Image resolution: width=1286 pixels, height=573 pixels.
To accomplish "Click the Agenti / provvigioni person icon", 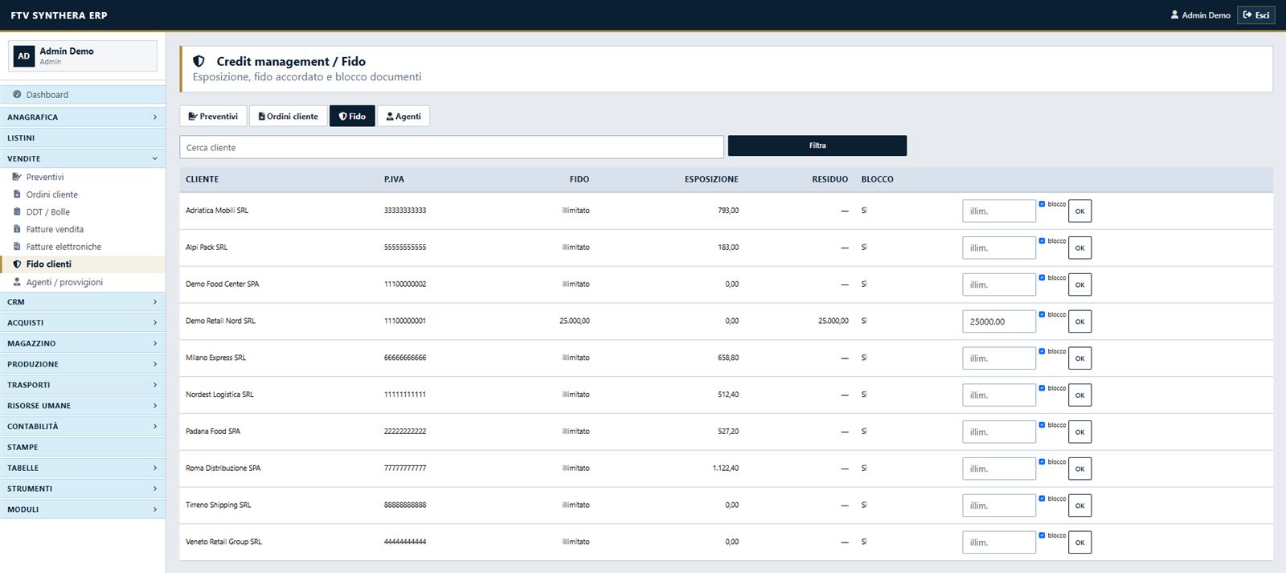I will tap(17, 282).
